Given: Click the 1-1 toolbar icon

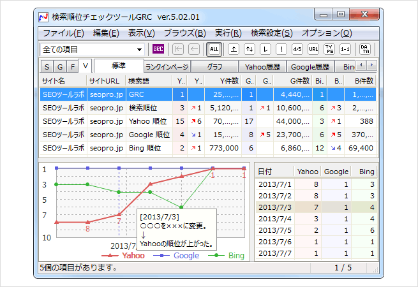Looking at the screenshot, I should [x=345, y=49].
